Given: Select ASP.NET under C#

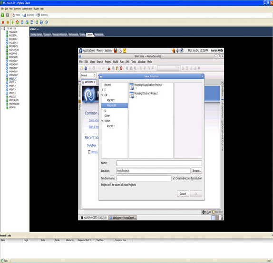Looking at the screenshot, I should tap(111, 100).
